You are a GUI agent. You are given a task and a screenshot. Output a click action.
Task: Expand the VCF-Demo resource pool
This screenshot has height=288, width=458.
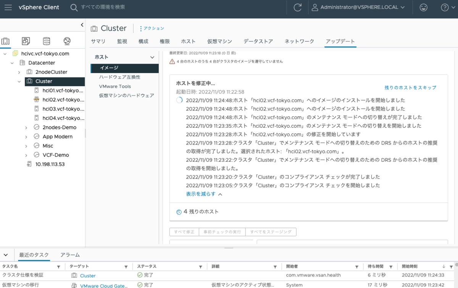26,155
